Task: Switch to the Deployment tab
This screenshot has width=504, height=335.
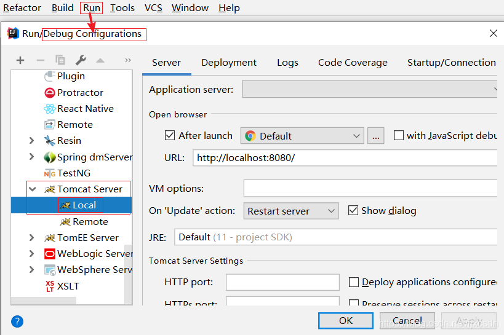Action: click(x=229, y=63)
